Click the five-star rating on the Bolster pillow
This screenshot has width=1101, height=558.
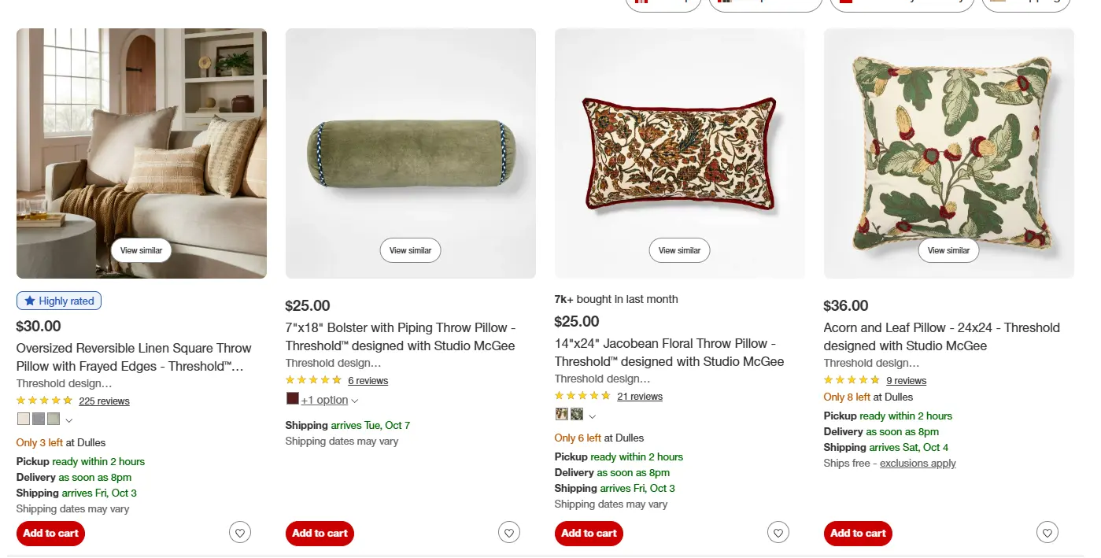pyautogui.click(x=313, y=380)
